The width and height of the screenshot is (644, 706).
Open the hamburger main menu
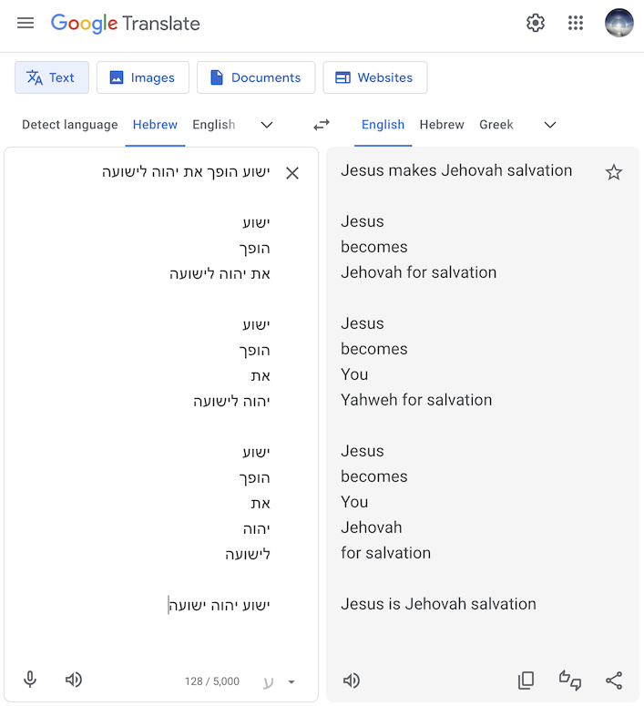click(x=26, y=23)
